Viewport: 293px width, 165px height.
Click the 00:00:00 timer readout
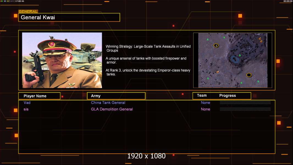[288, 1]
